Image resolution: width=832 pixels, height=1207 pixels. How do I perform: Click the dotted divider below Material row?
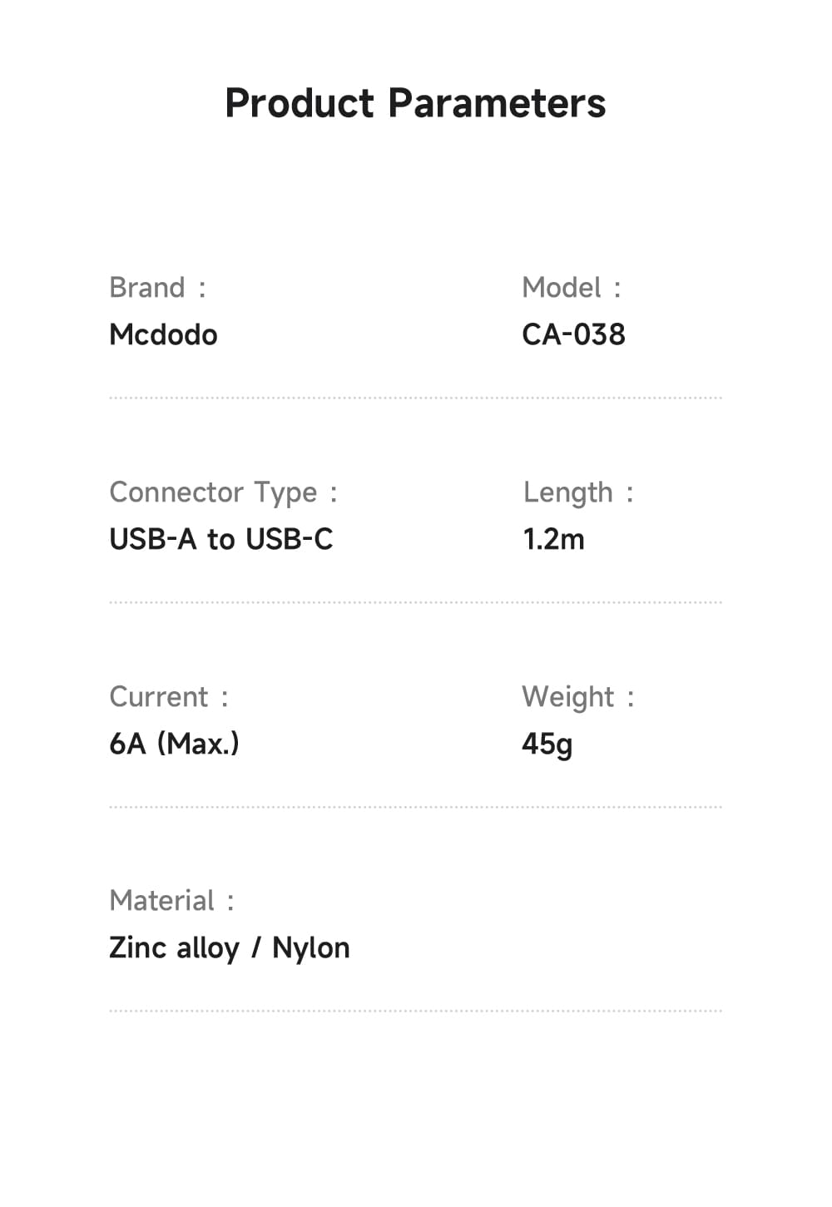[x=415, y=1012]
